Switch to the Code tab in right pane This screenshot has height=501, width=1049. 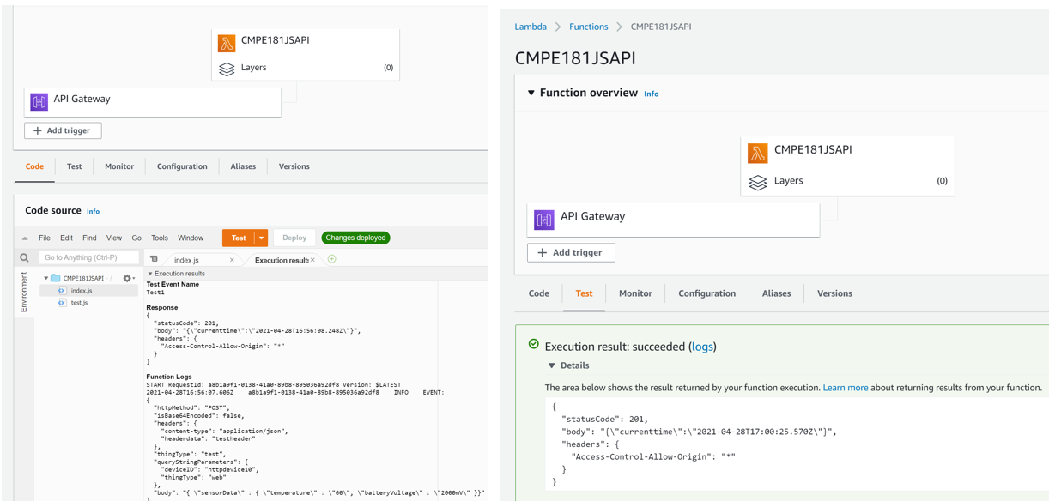click(539, 293)
